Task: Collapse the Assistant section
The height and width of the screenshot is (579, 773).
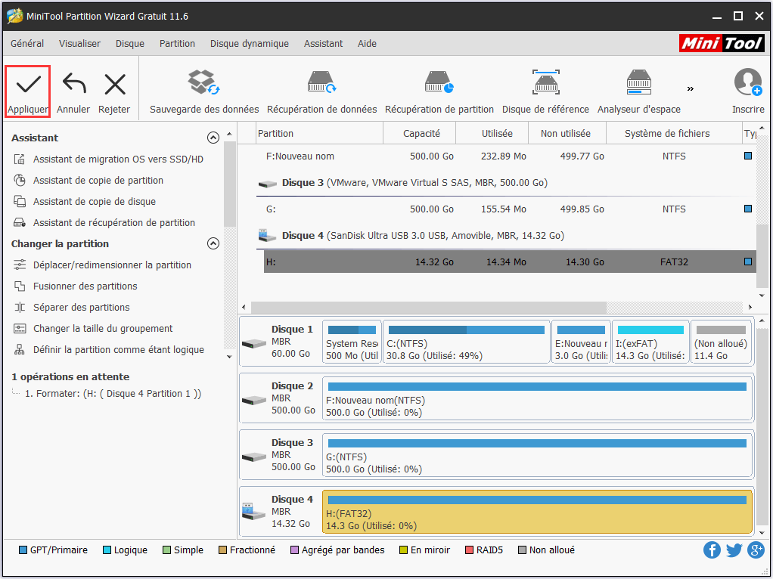Action: click(x=213, y=138)
